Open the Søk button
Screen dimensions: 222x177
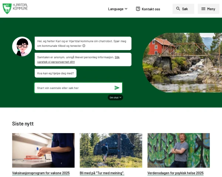point(184,9)
